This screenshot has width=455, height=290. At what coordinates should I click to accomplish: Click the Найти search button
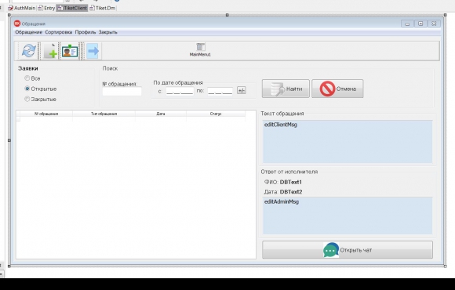(286, 89)
